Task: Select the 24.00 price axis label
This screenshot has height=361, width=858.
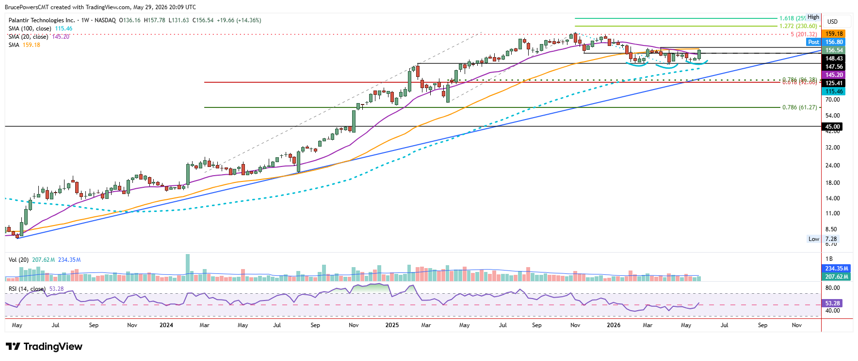Action: click(x=832, y=165)
